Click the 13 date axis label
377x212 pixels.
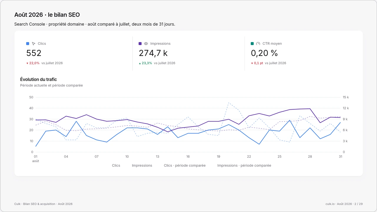157,157
